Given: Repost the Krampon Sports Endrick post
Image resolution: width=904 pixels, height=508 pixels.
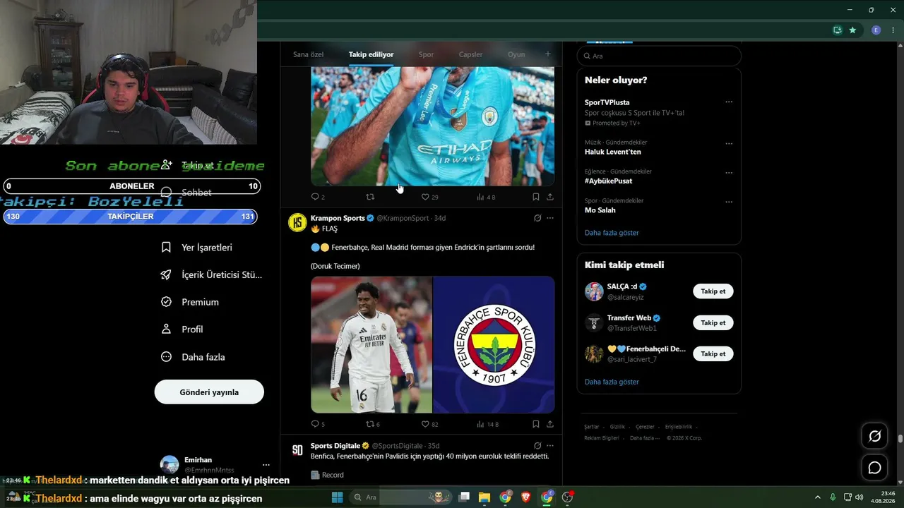Looking at the screenshot, I should 370,424.
